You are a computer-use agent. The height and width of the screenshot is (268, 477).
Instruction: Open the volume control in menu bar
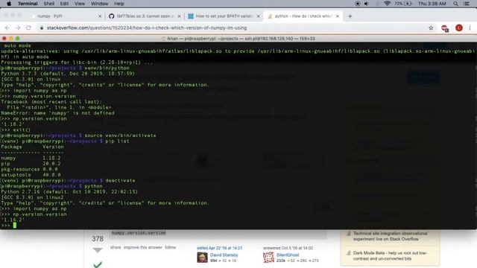click(366, 4)
